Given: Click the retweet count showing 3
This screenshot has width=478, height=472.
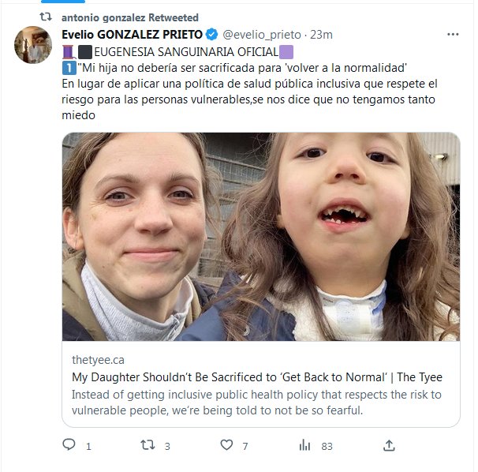Looking at the screenshot, I should (167, 446).
